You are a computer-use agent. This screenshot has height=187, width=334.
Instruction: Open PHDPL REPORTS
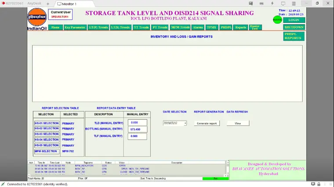click(294, 36)
